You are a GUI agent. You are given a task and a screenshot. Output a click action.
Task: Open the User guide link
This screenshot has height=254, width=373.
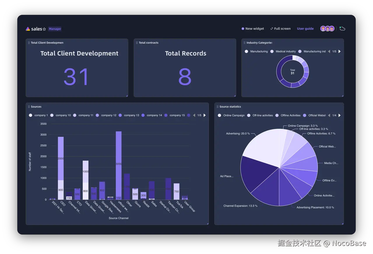(x=305, y=29)
